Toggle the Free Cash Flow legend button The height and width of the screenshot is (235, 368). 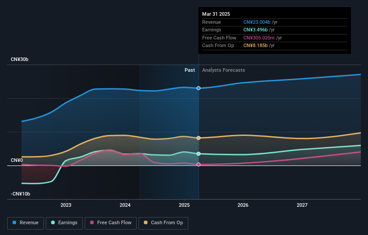coord(111,223)
